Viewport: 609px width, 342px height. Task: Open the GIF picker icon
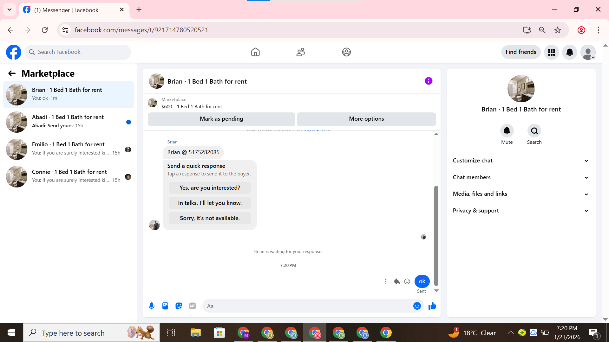(x=193, y=306)
